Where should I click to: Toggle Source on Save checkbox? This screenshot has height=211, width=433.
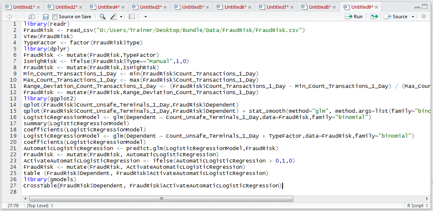click(55, 17)
